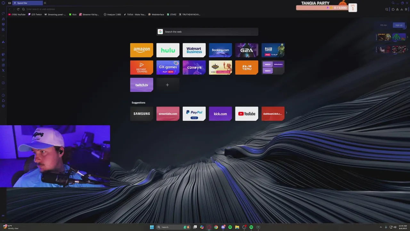Open the player icon in sidebar

pyautogui.click(x=3, y=83)
